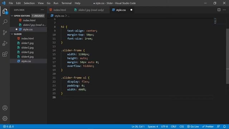This screenshot has width=229, height=129.
Task: Open the View menu
Action: click(x=41, y=3)
